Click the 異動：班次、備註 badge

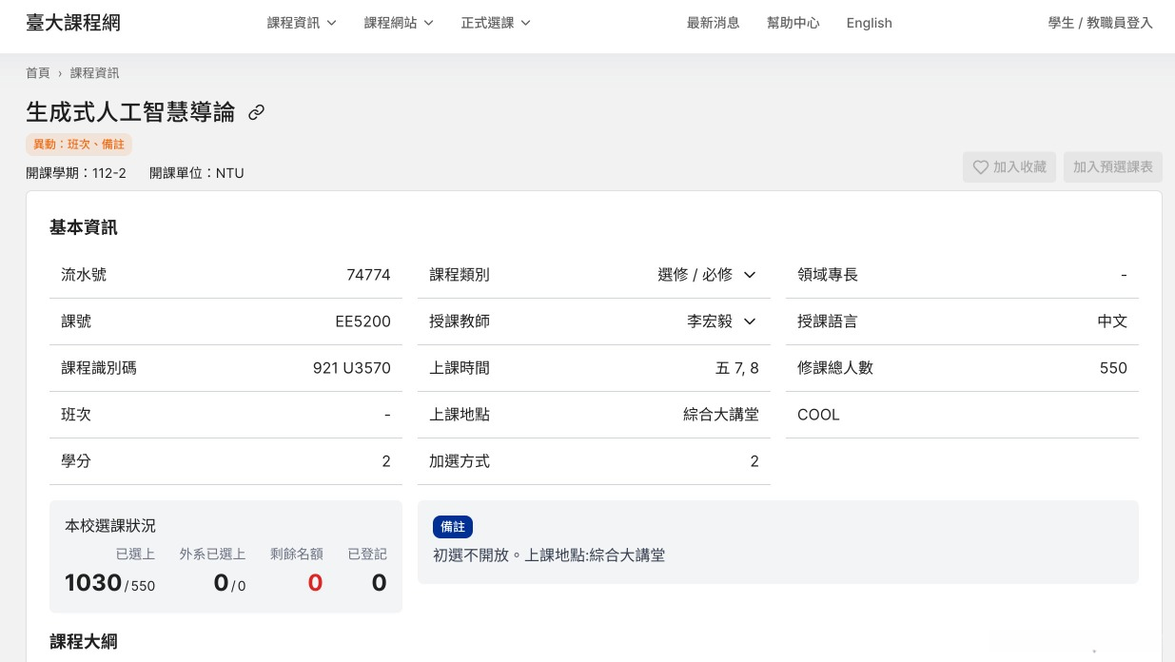coord(79,144)
